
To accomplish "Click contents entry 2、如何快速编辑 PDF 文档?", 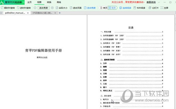I will coord(132,39).
